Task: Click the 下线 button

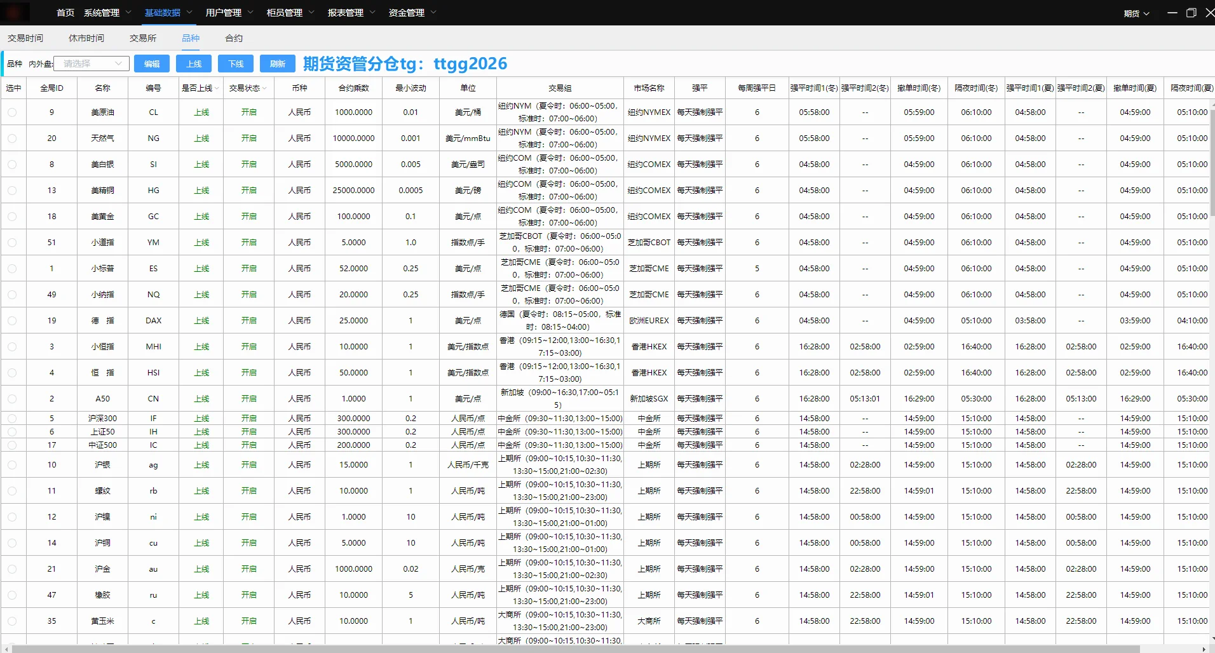Action: [x=236, y=64]
